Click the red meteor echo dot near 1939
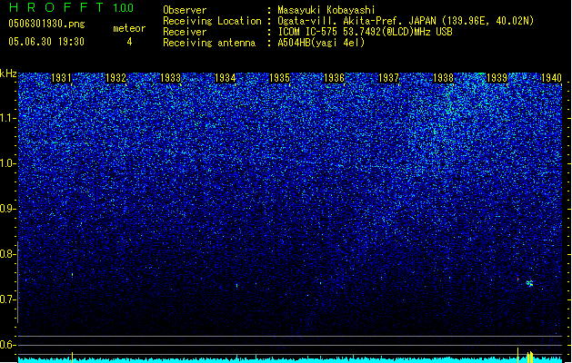This screenshot has height=363, width=572. tap(518, 280)
